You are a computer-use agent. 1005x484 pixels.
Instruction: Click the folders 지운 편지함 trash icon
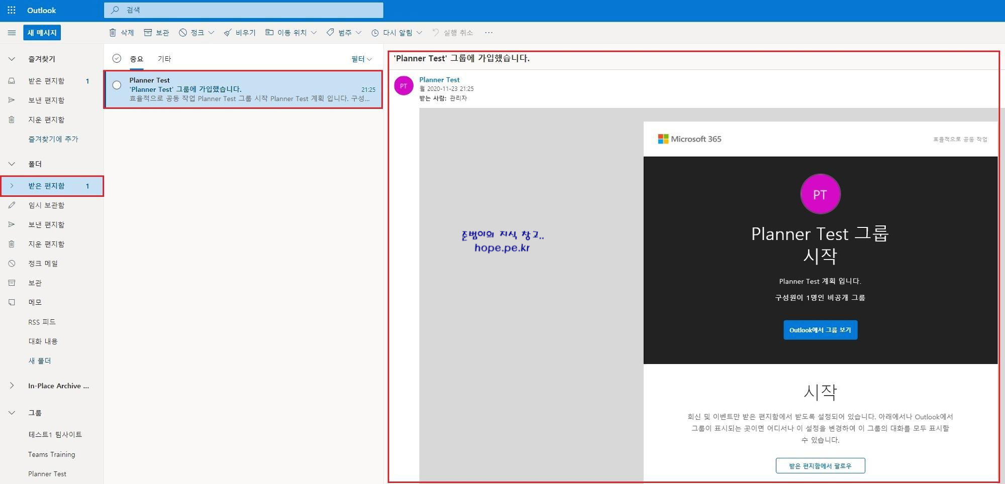(x=12, y=244)
